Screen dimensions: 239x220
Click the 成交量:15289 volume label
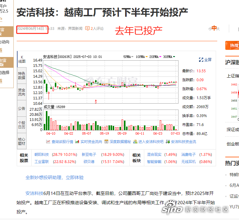point(55,107)
